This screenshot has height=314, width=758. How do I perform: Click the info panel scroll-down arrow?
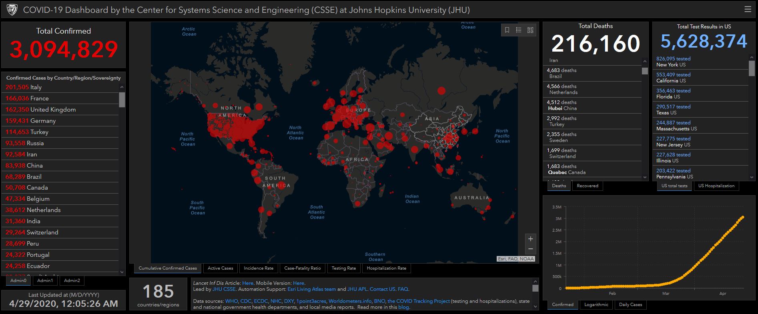(535, 307)
